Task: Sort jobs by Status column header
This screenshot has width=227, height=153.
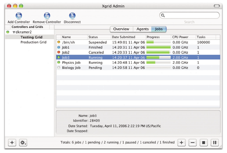Action: (x=93, y=37)
